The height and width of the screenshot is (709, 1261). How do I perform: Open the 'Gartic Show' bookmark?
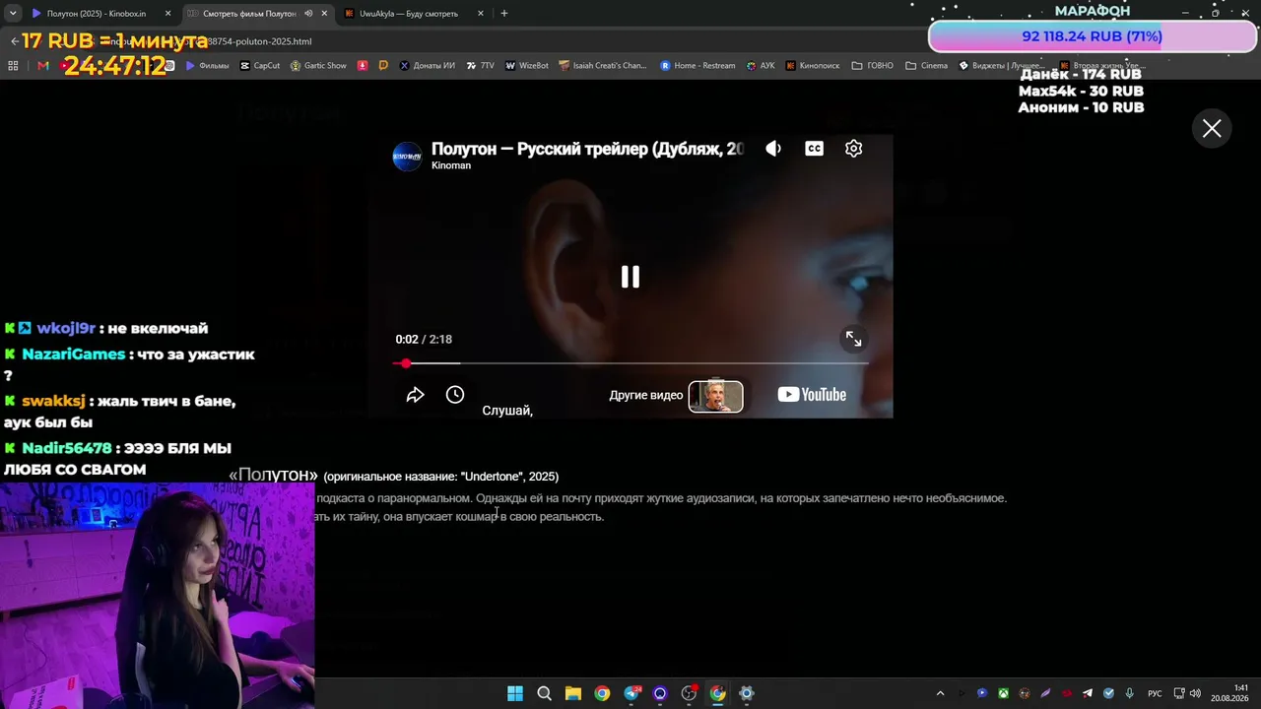pos(318,66)
